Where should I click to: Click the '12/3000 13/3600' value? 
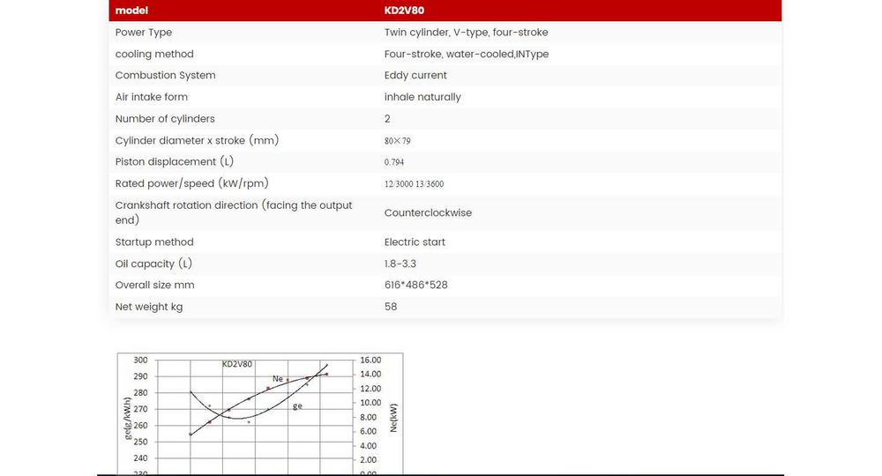pyautogui.click(x=414, y=183)
